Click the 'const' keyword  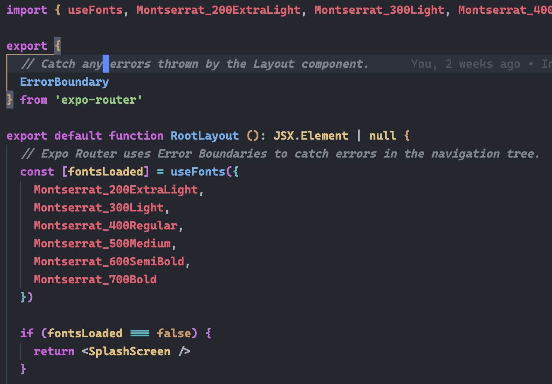(37, 172)
